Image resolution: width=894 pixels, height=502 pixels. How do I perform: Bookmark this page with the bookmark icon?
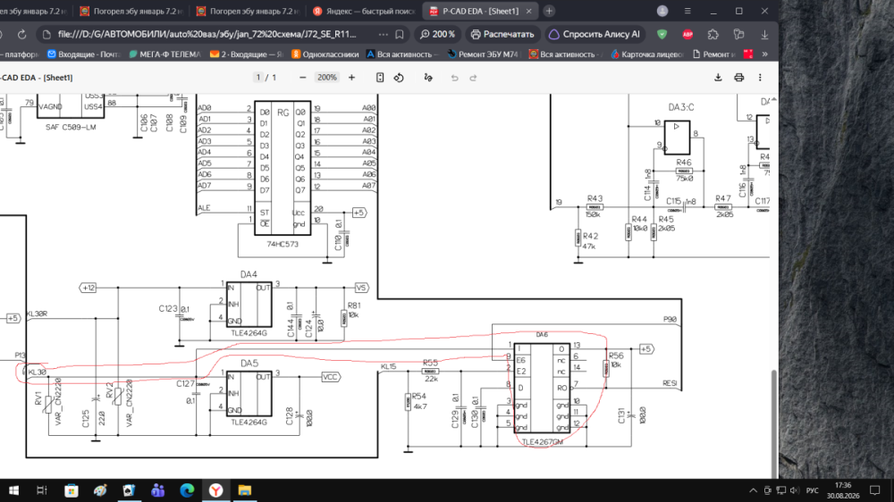[400, 34]
